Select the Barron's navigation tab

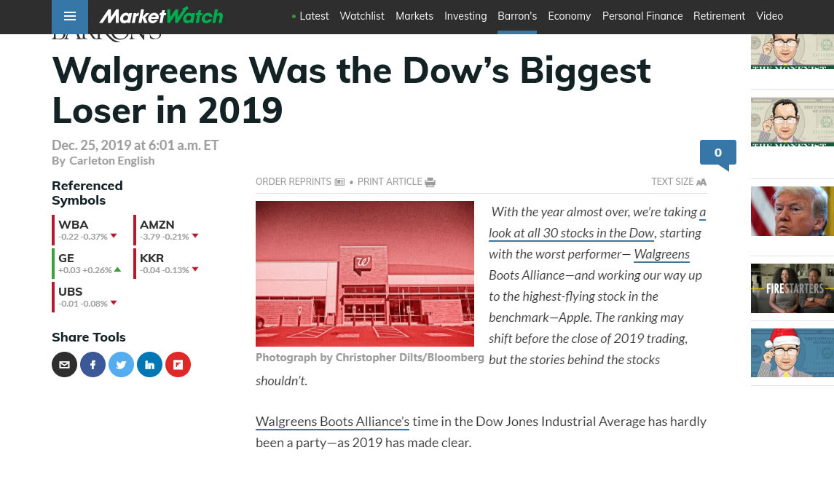coord(517,16)
